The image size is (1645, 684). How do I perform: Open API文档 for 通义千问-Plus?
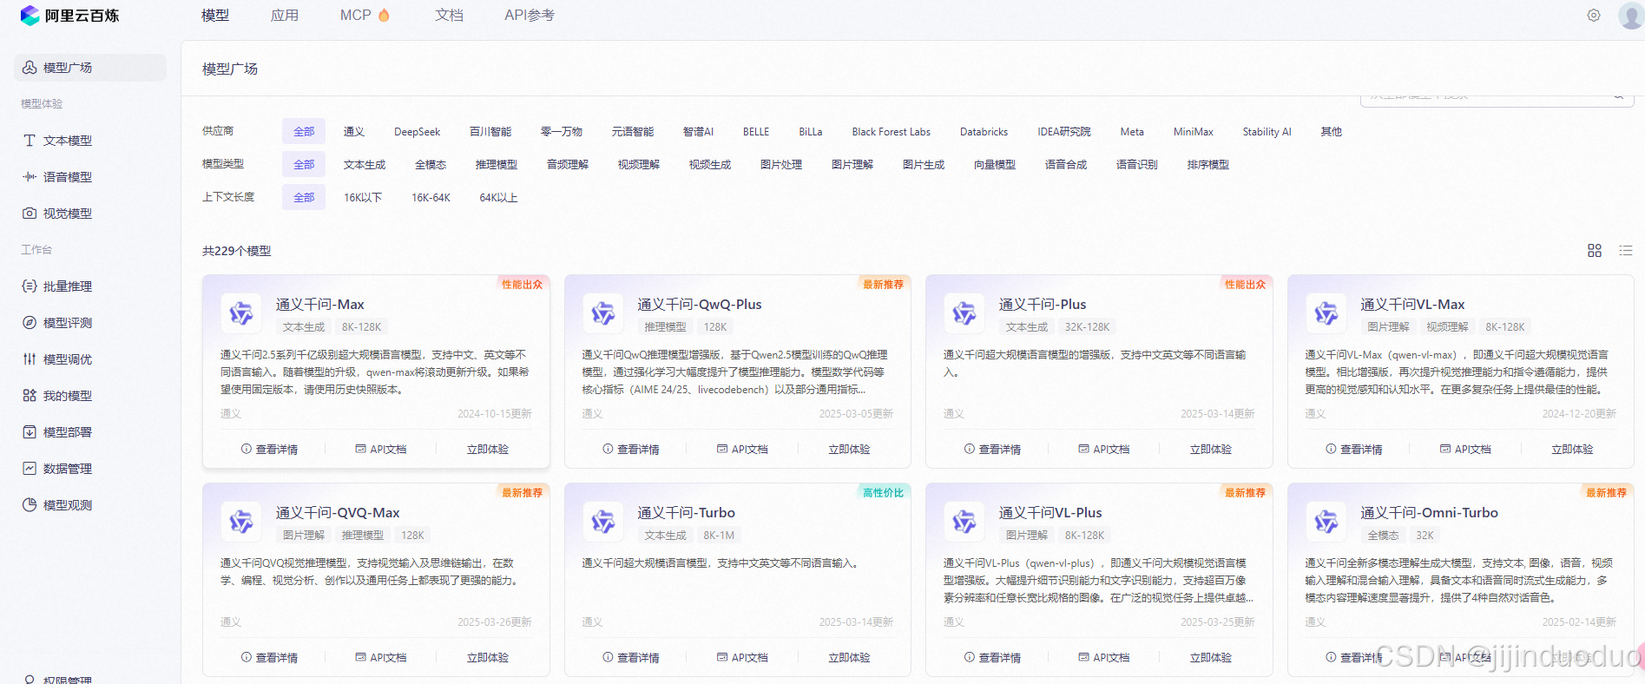pos(1104,450)
